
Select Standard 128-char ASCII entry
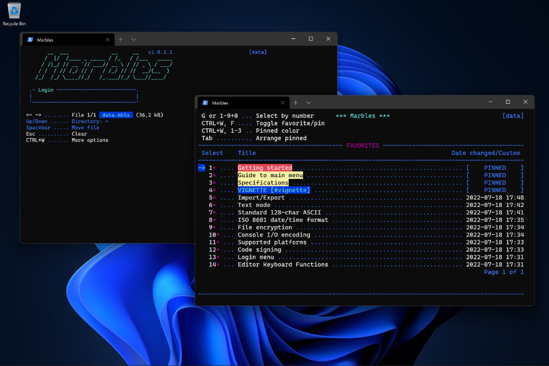(x=279, y=212)
